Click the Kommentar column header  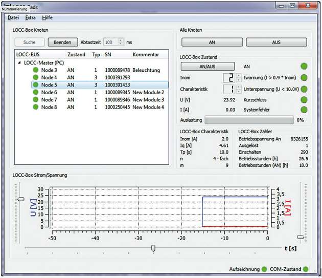[x=146, y=55]
